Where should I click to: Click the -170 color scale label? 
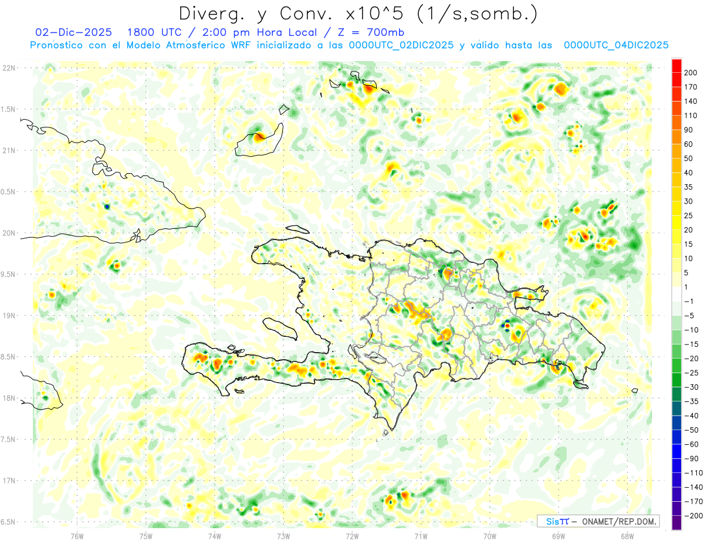point(695,502)
